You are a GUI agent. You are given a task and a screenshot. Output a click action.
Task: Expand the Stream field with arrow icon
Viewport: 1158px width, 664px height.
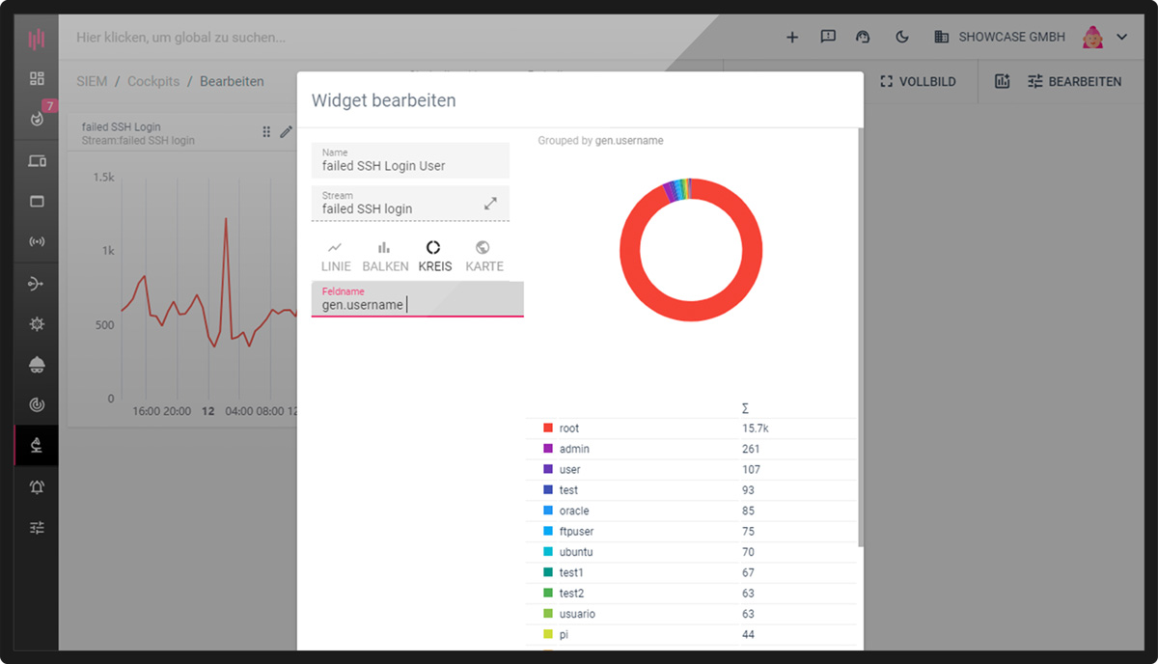490,204
